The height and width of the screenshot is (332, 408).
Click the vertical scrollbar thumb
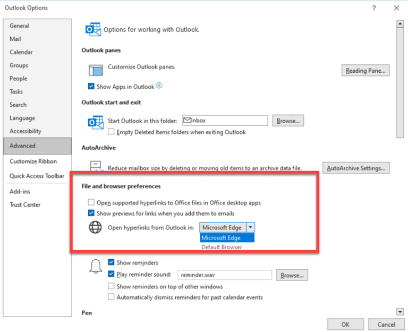(400, 82)
